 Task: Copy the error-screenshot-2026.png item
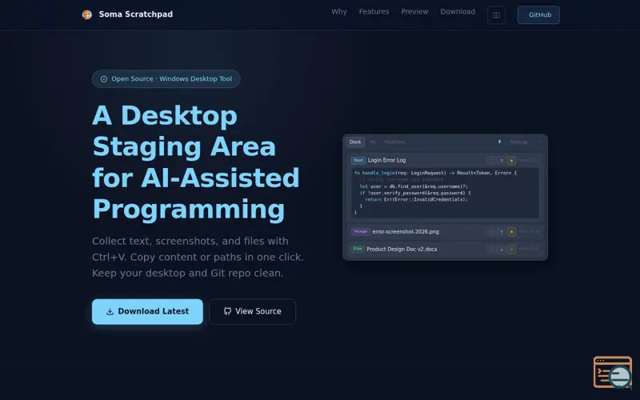[x=491, y=232]
